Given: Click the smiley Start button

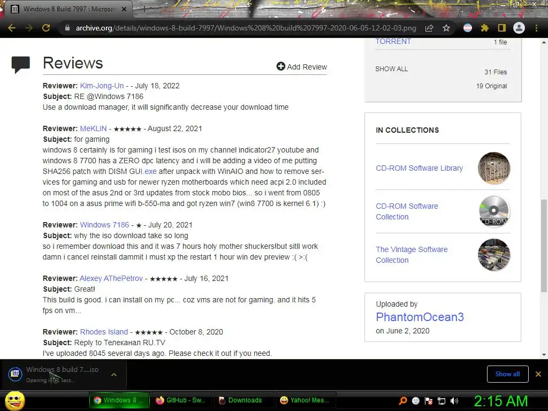Looking at the screenshot, I should [14, 401].
